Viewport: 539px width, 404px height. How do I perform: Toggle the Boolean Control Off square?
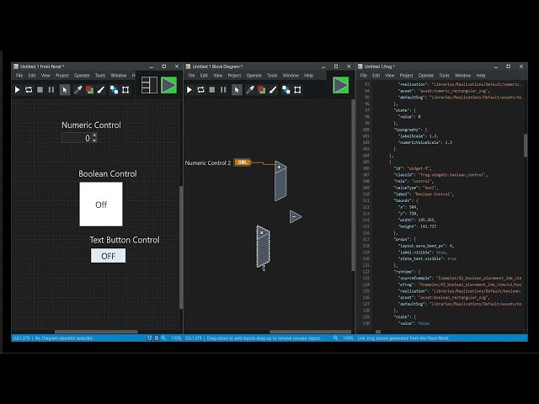tap(101, 205)
